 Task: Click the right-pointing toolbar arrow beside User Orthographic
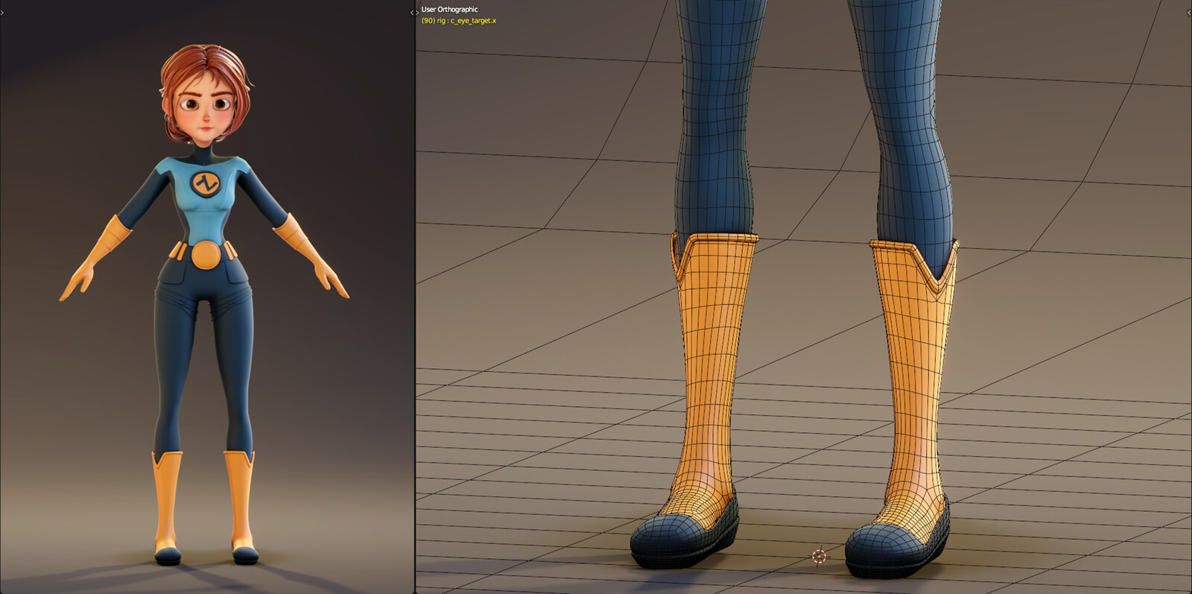417,13
